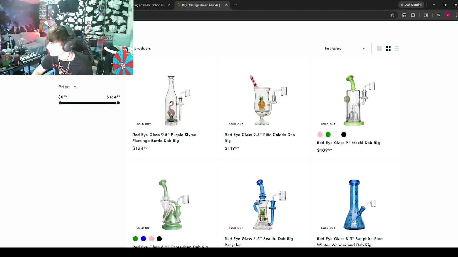Open the Featured sort dropdown

point(345,48)
